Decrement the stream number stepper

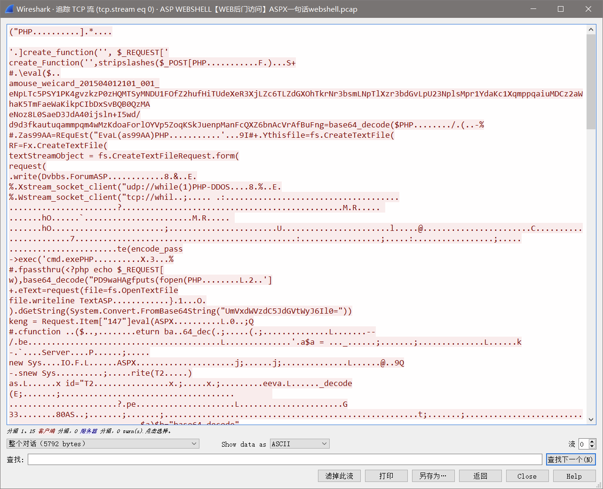click(x=592, y=446)
